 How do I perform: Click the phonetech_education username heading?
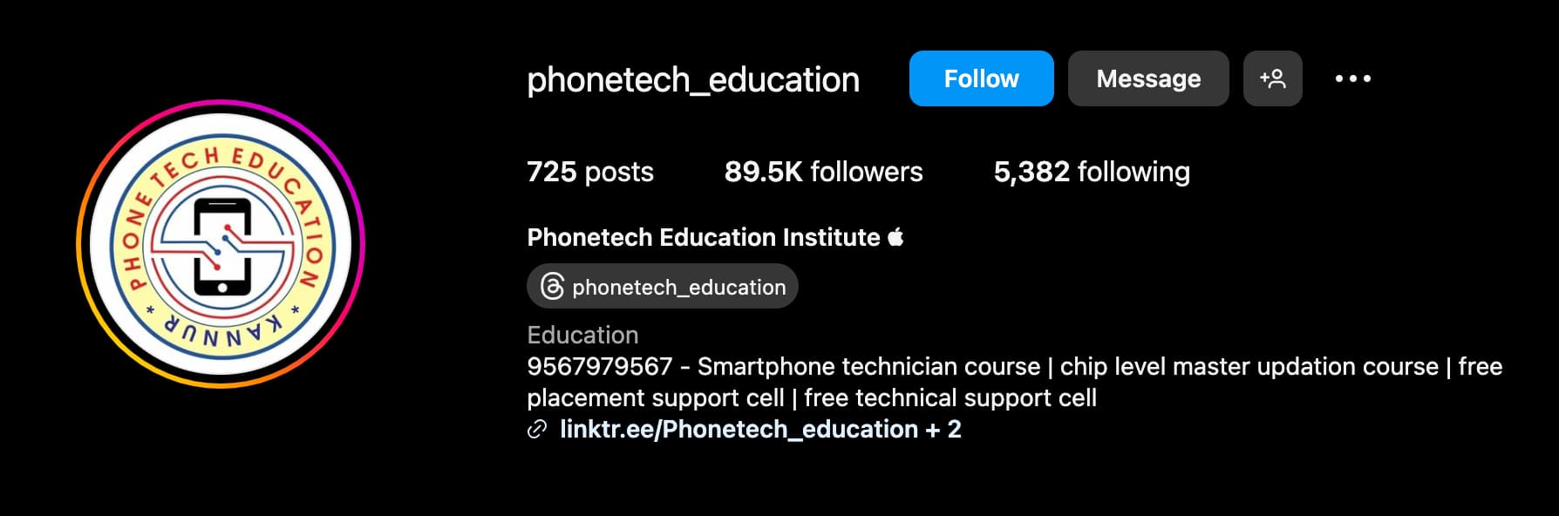pyautogui.click(x=693, y=80)
